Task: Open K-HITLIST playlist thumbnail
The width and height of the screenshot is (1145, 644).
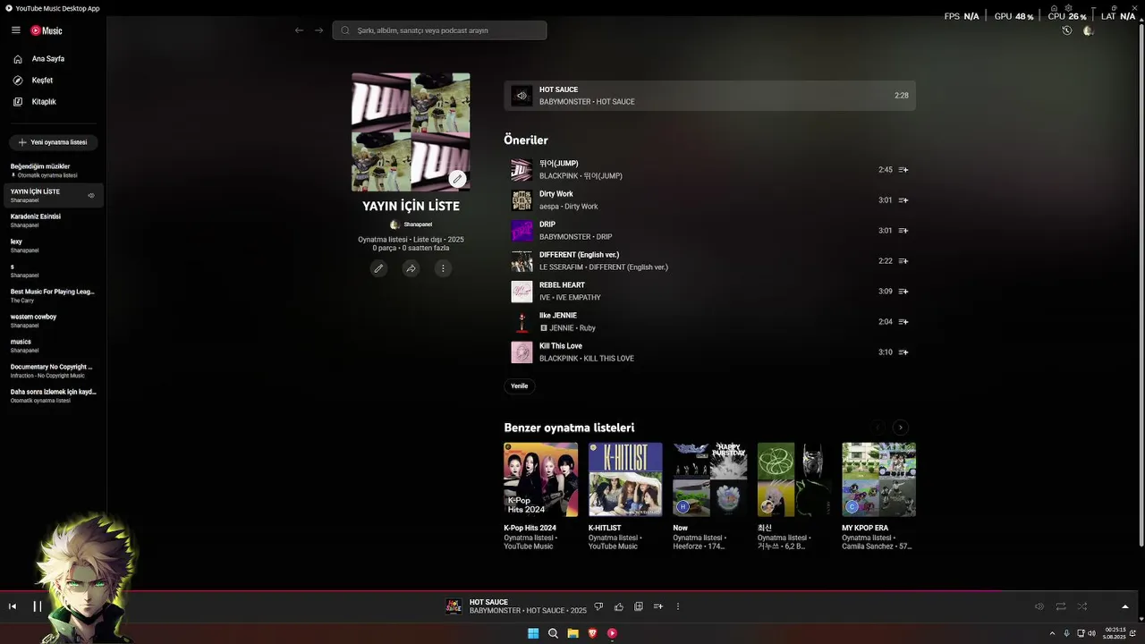Action: point(625,479)
